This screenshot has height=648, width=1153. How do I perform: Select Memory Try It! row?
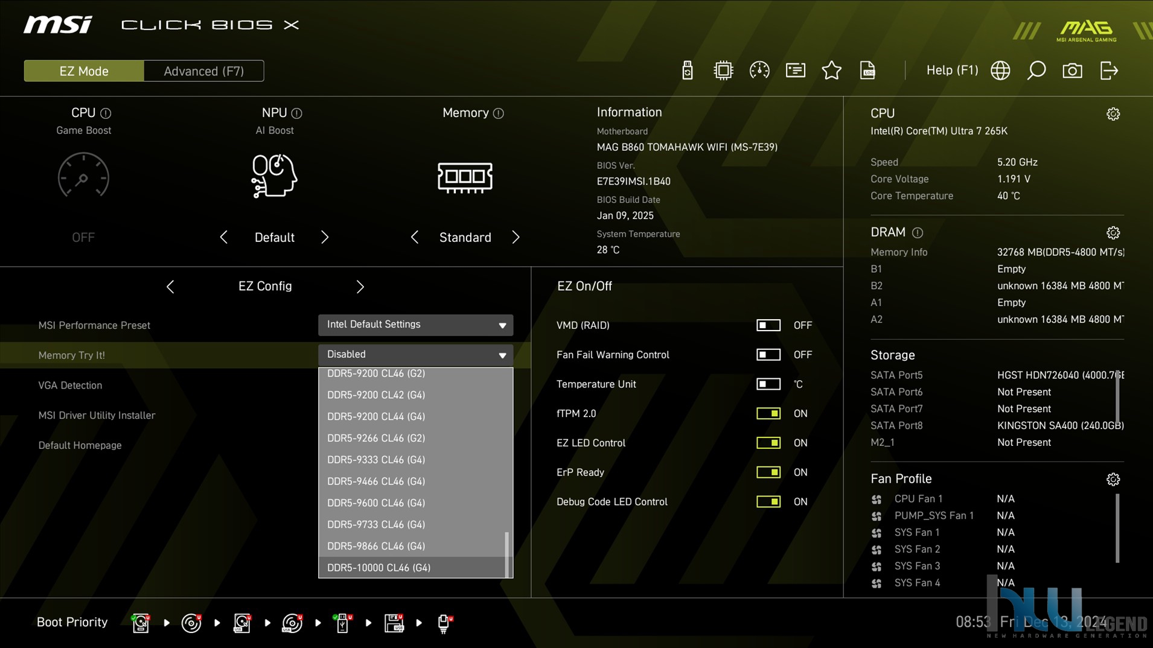point(265,355)
